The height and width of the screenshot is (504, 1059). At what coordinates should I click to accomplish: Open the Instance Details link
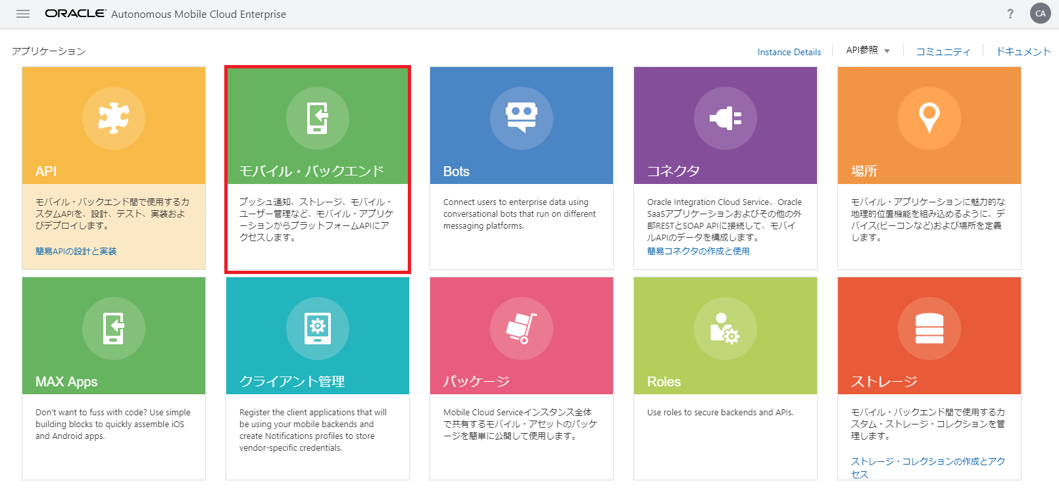[x=789, y=52]
